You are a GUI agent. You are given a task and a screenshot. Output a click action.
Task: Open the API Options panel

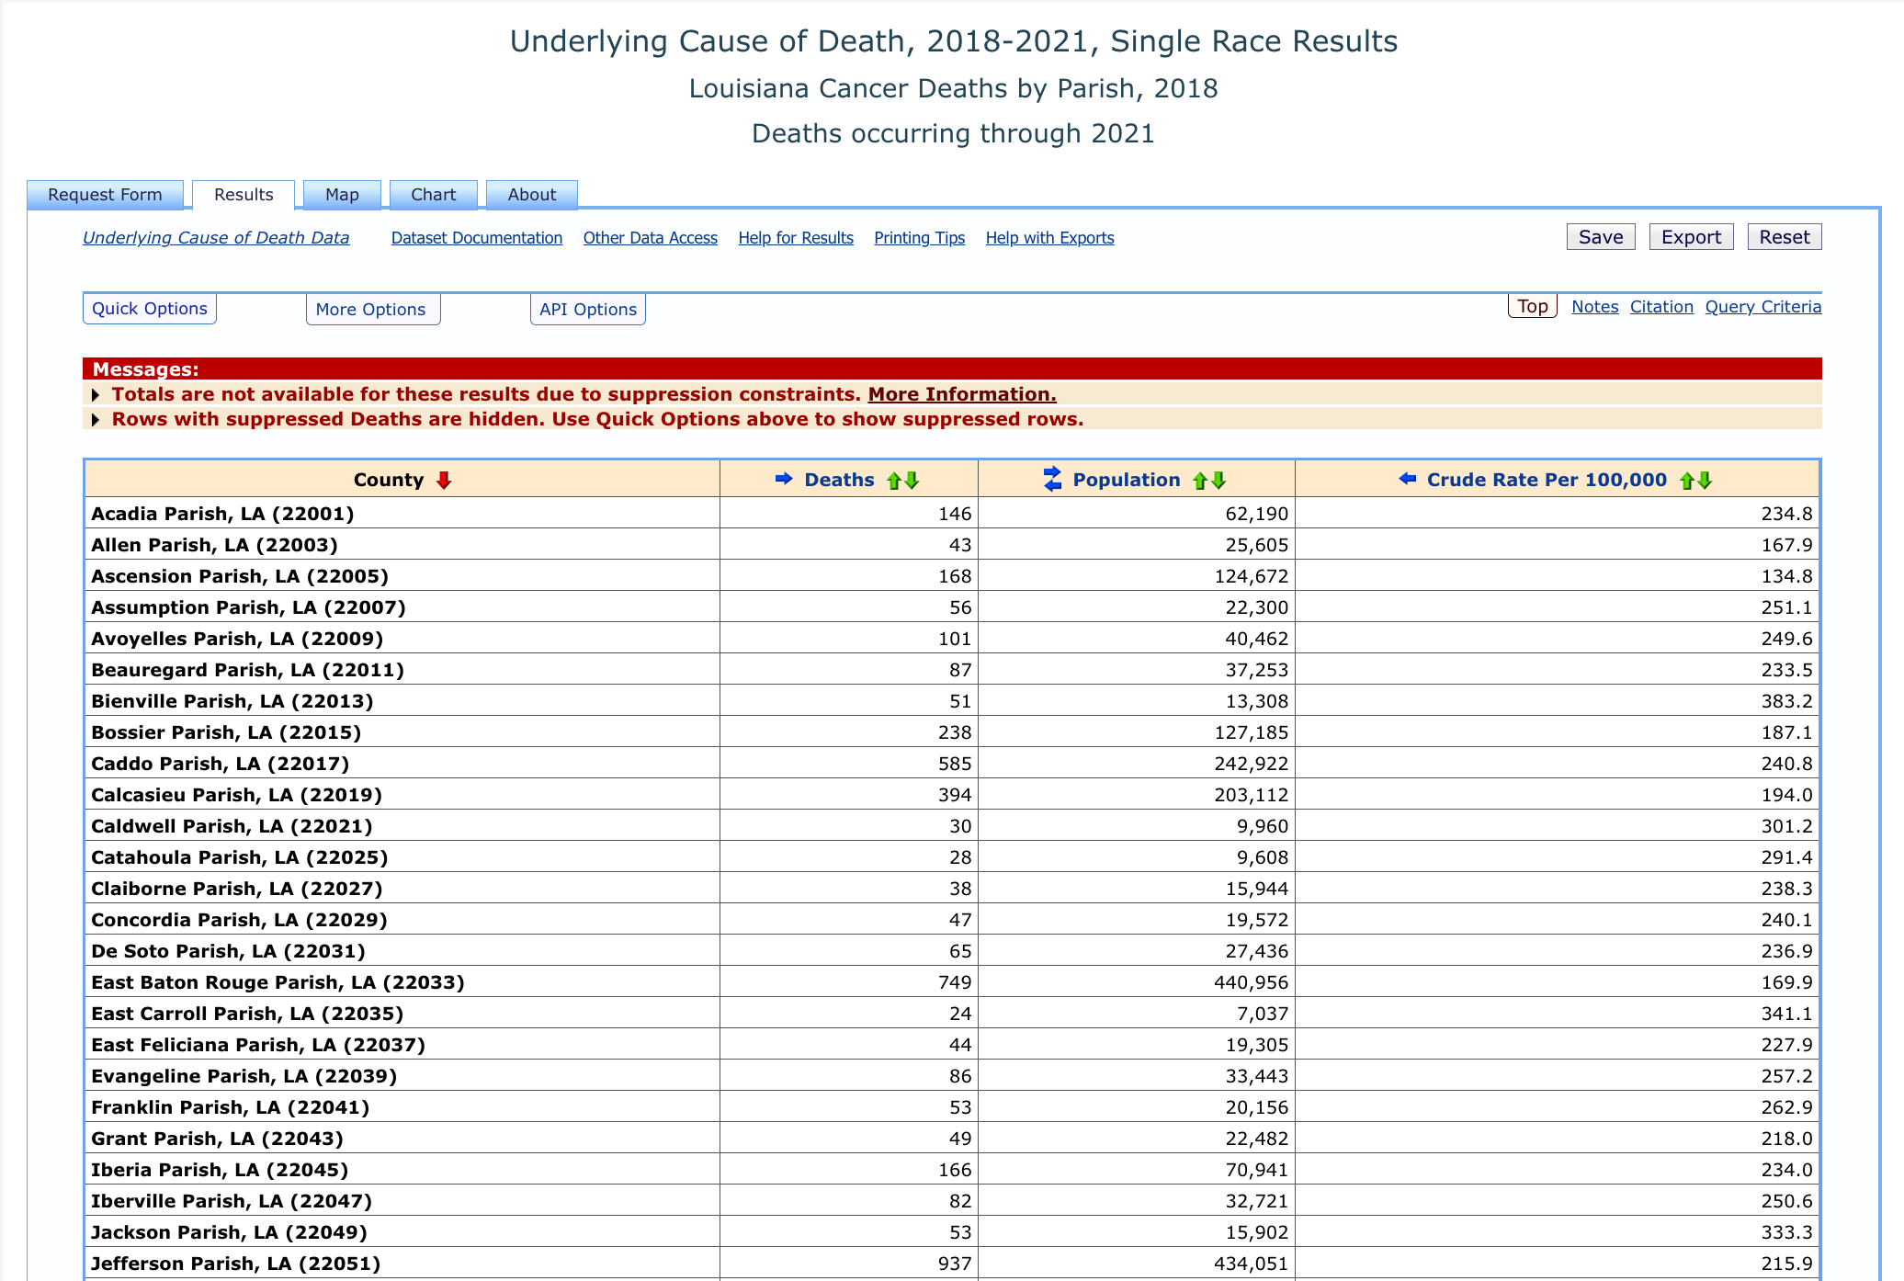pos(588,309)
